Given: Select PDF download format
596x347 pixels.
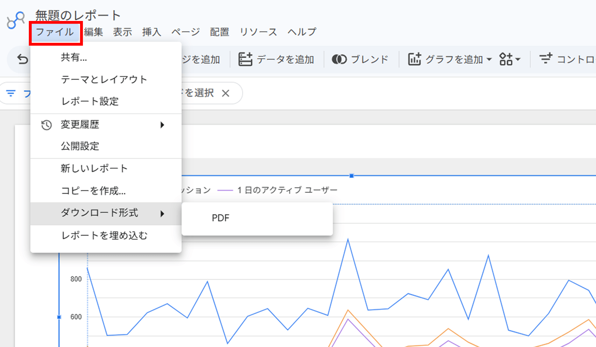Looking at the screenshot, I should click(x=257, y=218).
